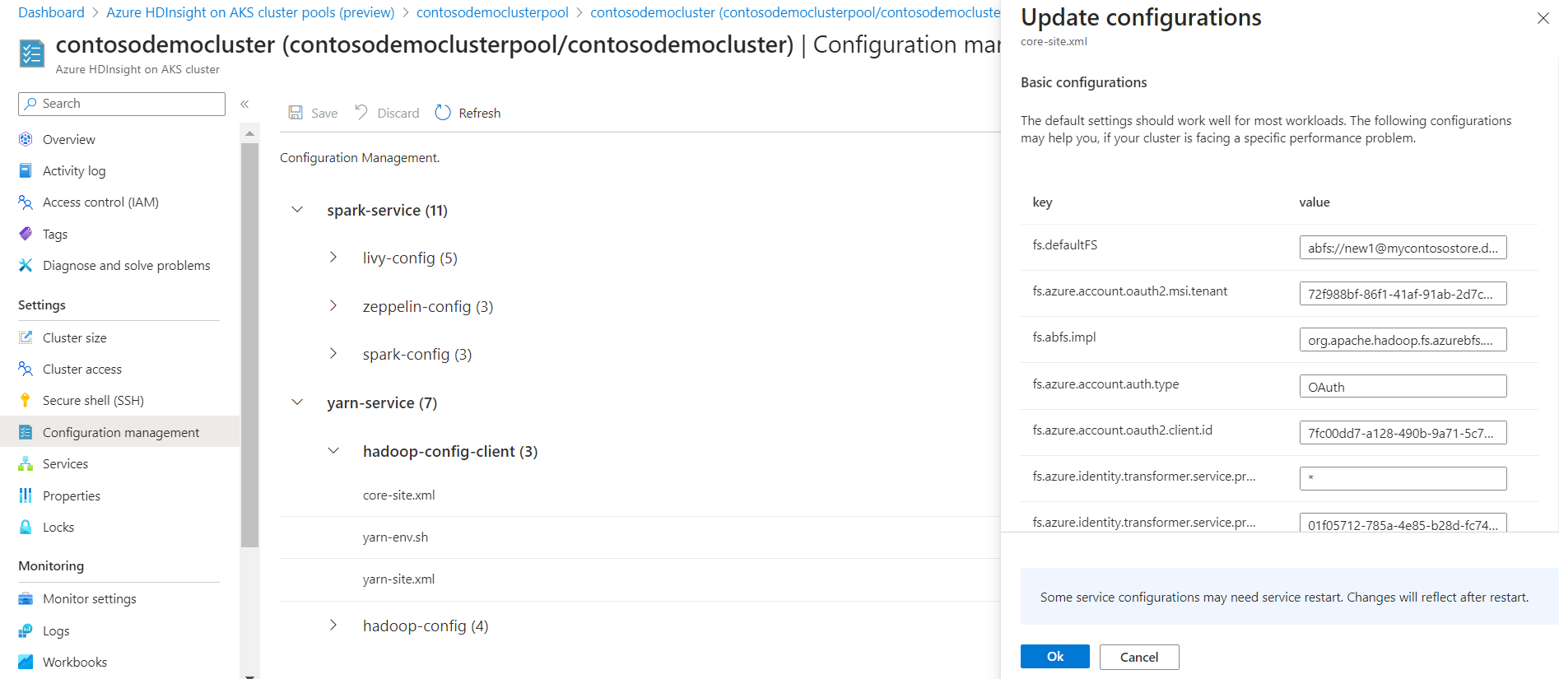Collapse the sidebar with the double chevron
This screenshot has width=1559, height=679.
point(244,104)
